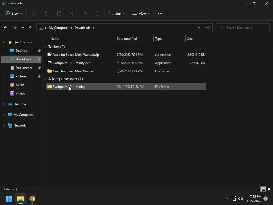Open the See more ellipsis menu
The height and width of the screenshot is (205, 273).
coord(160,13)
